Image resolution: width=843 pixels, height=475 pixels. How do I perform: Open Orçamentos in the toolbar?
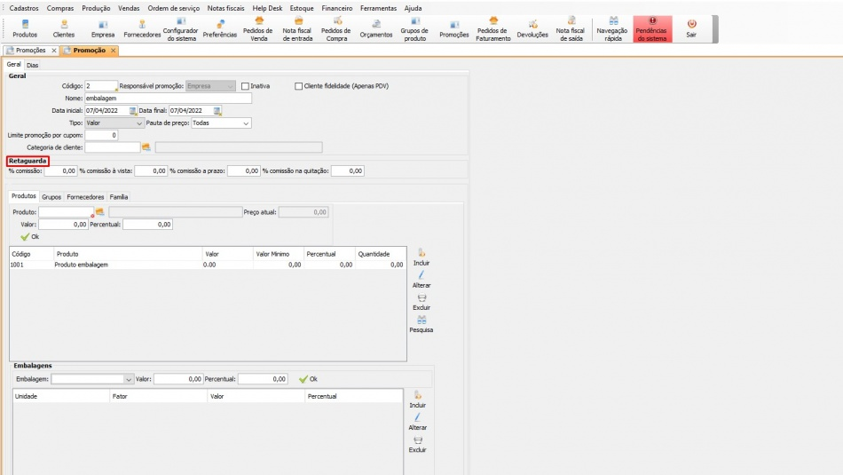click(x=376, y=28)
